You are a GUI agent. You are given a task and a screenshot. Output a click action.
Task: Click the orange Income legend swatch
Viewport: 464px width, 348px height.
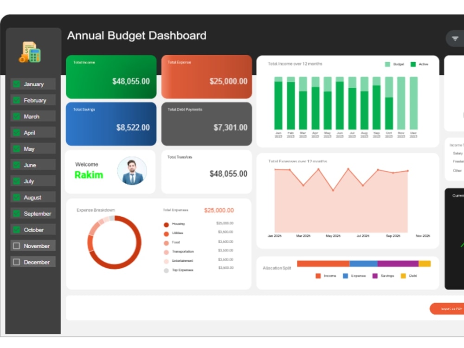tap(318, 276)
